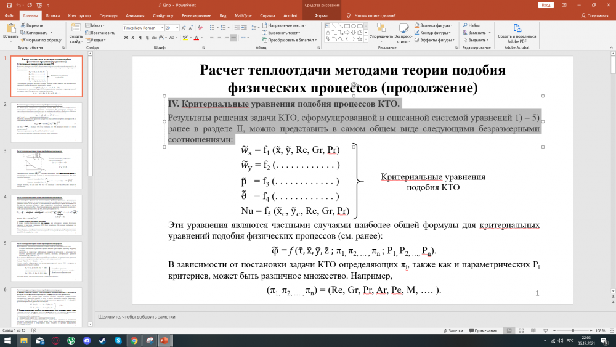Increase list indent level

coord(244,28)
